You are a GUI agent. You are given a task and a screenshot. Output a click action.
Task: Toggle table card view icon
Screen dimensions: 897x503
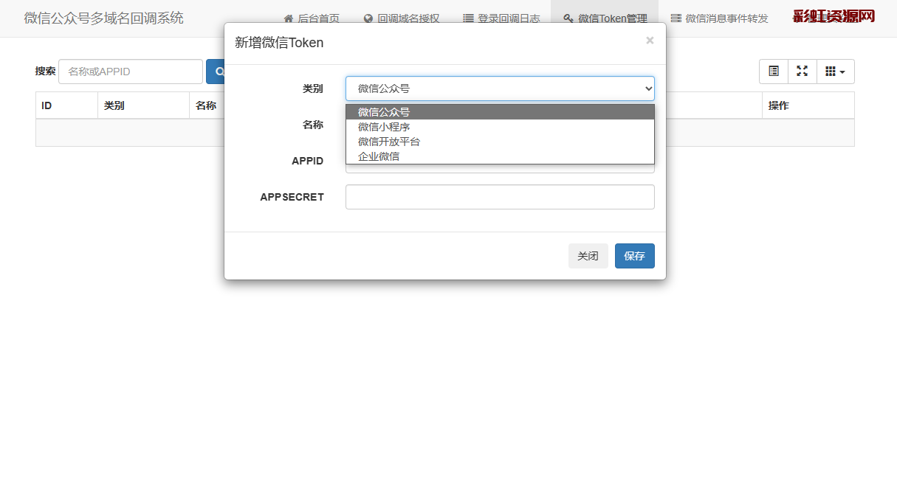774,72
